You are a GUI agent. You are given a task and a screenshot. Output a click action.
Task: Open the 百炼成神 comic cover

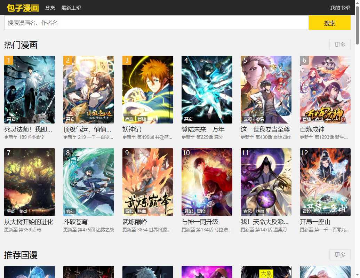click(x=325, y=89)
